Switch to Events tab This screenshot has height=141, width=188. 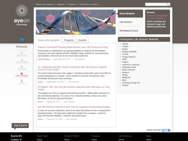(82, 40)
